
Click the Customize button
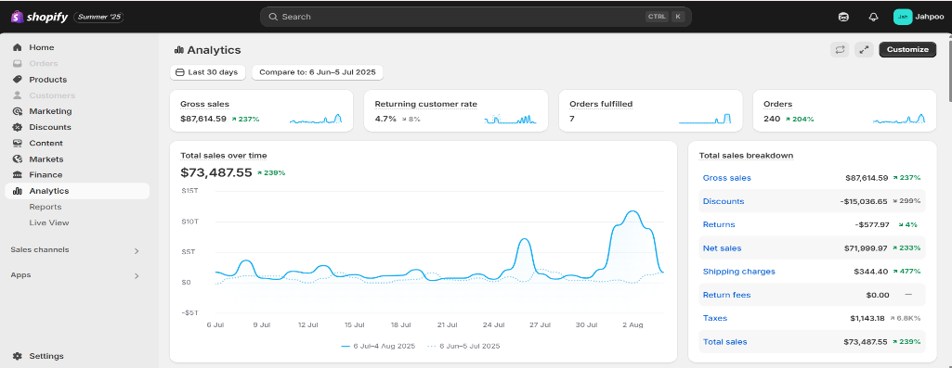tap(907, 50)
